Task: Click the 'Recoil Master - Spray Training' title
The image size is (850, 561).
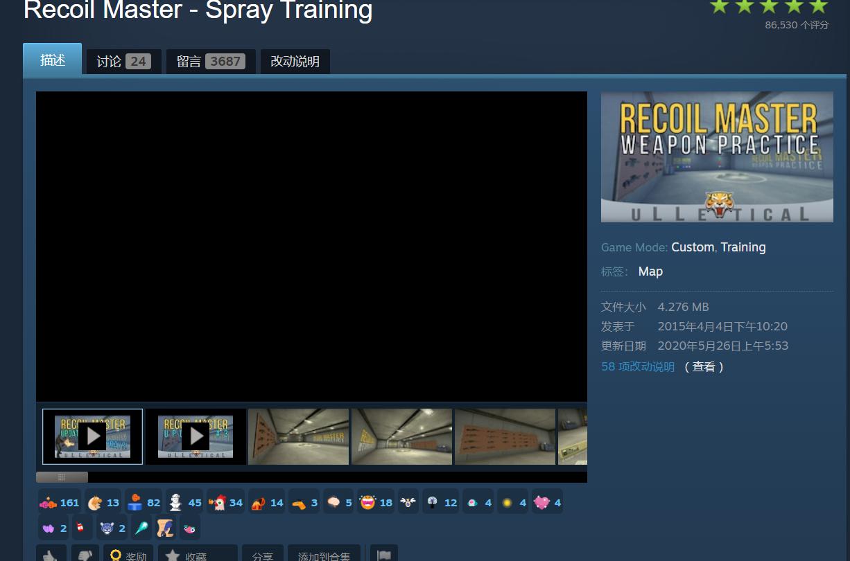Action: pos(198,10)
